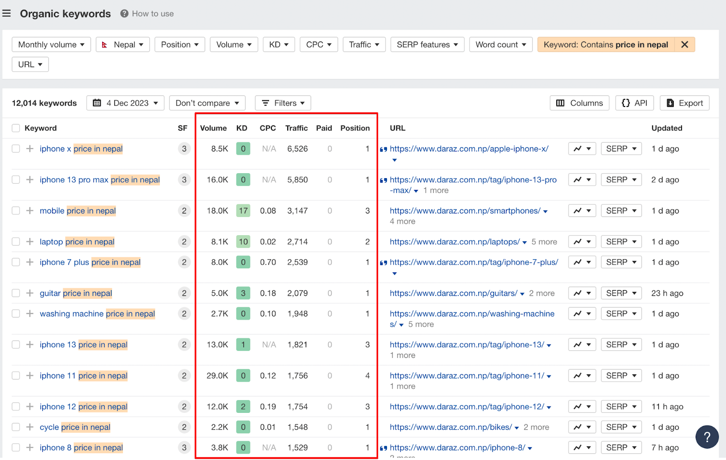Open the daraz.com.np/guitars/ URL link
This screenshot has width=726, height=460.
(453, 293)
